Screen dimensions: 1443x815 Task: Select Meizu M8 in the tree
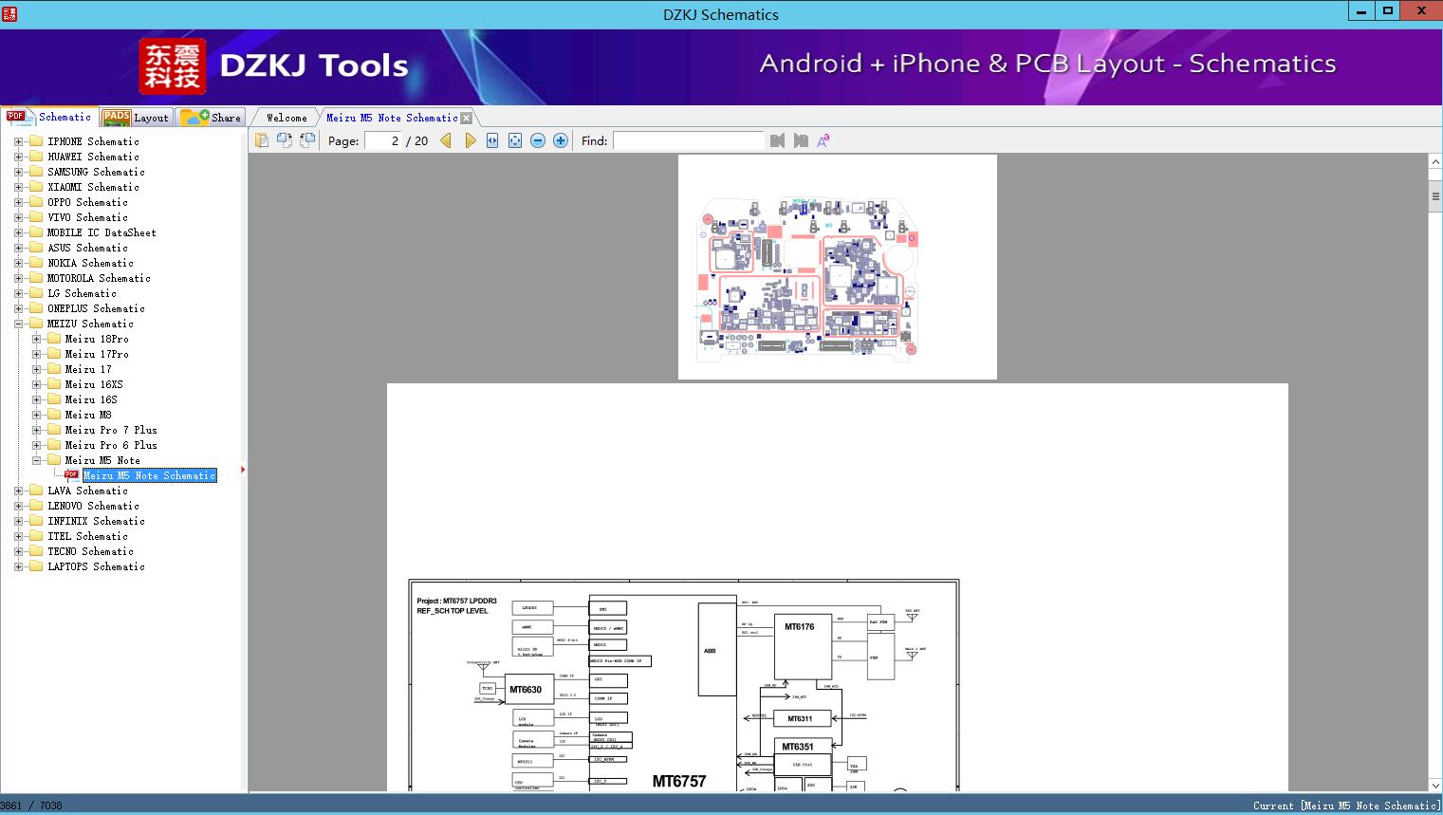point(88,415)
